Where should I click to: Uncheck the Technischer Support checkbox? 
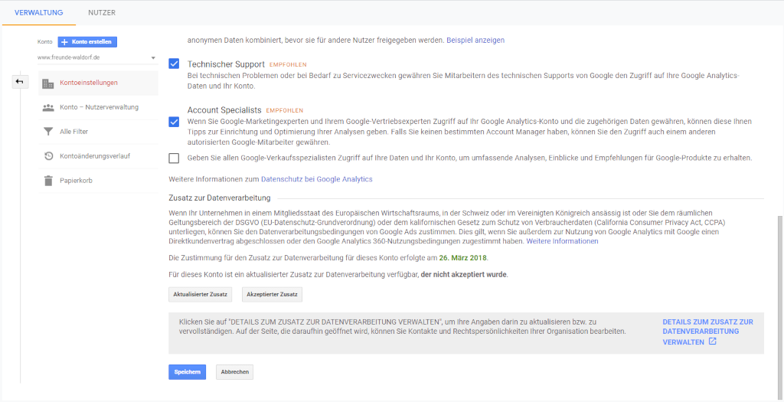[x=174, y=64]
